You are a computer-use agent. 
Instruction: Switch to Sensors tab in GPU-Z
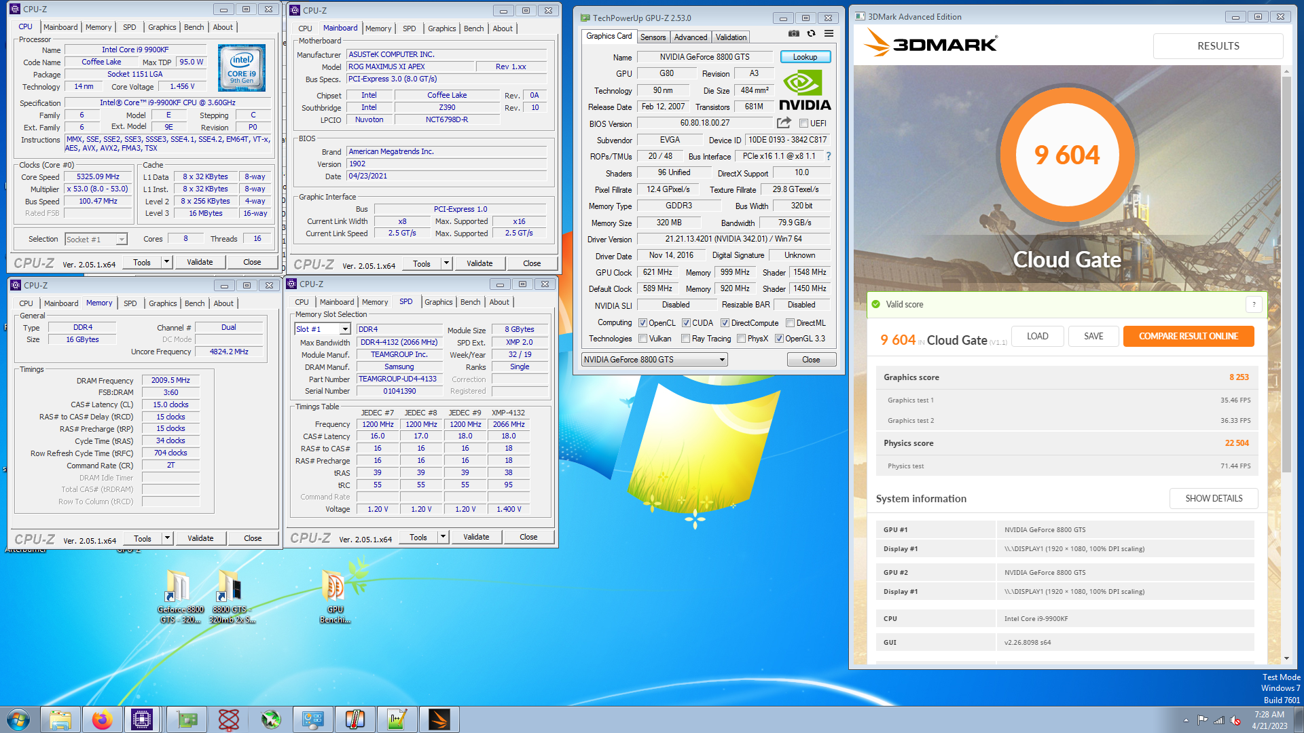653,37
